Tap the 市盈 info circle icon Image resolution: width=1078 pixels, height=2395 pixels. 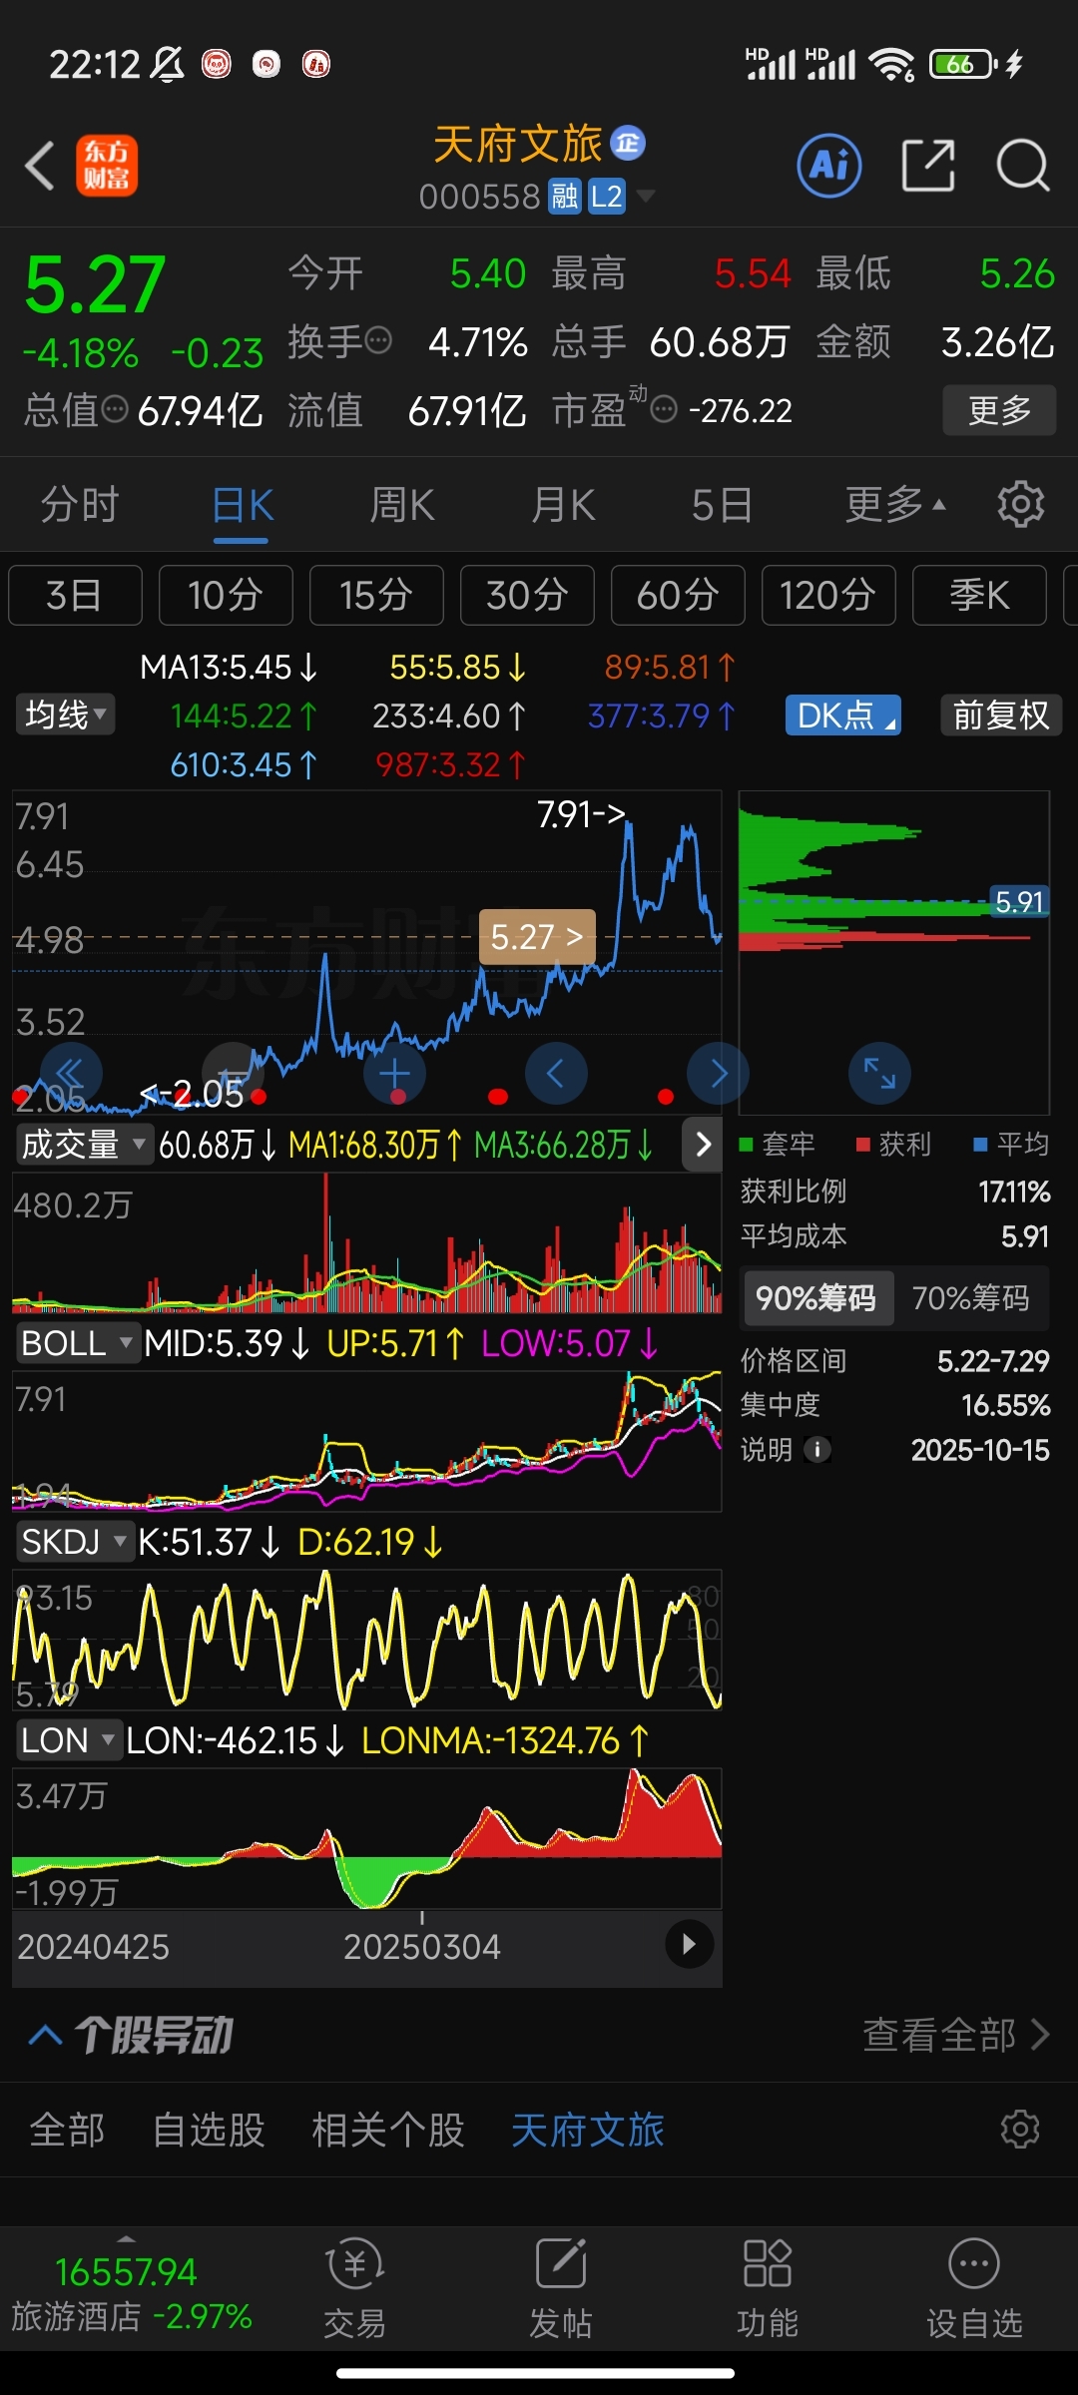(x=664, y=409)
